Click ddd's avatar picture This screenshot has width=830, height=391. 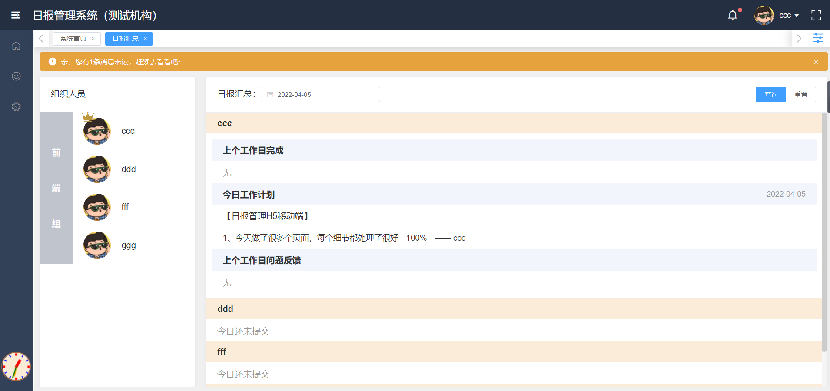(97, 169)
